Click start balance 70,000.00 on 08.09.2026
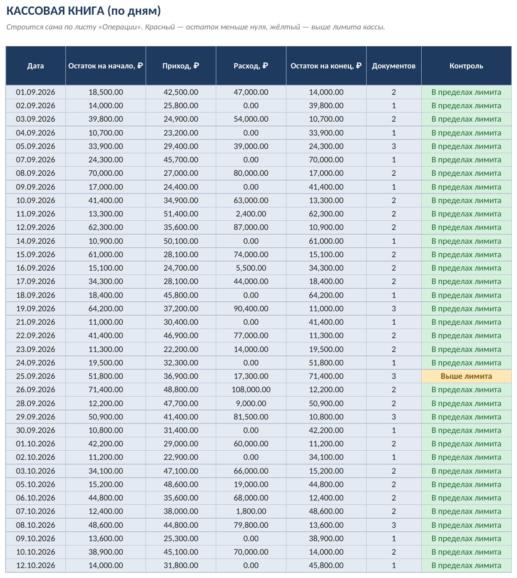517x578 pixels. tap(106, 173)
